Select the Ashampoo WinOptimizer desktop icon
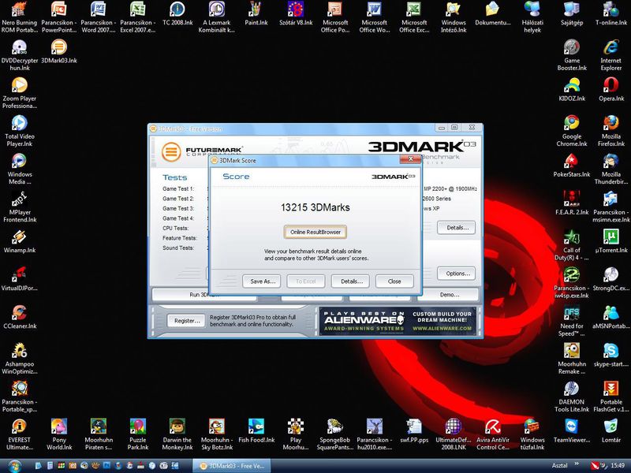The width and height of the screenshot is (631, 473). 19,359
